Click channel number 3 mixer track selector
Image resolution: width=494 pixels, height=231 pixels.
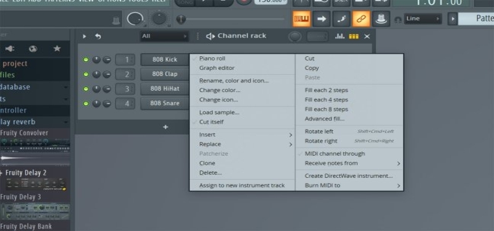click(125, 89)
